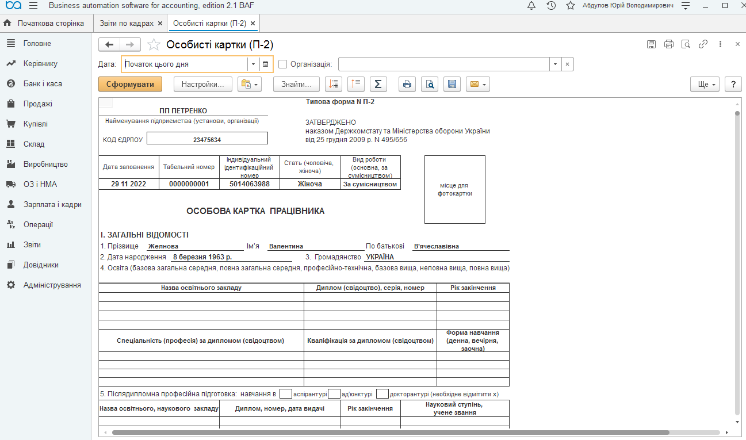Click the horizontal scrollbar of the report

point(391,433)
